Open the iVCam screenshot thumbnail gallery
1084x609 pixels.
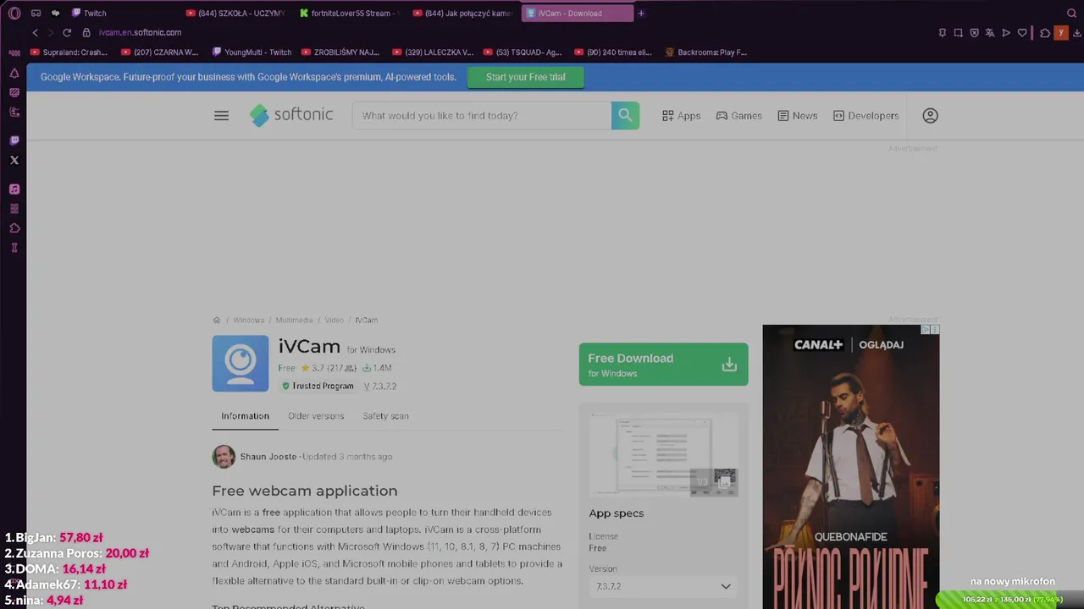[664, 455]
